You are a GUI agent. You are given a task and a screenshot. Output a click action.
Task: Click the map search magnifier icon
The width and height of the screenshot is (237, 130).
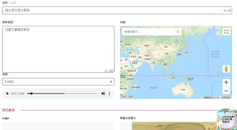click(178, 32)
